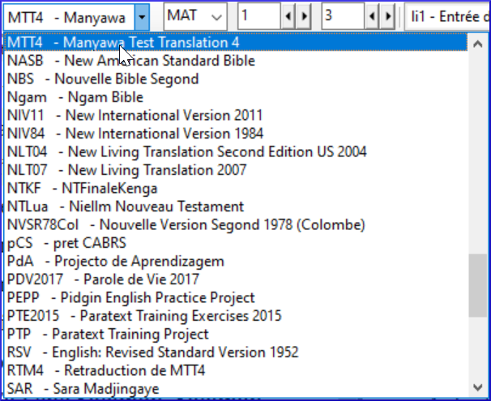Click the verse number input field

tap(344, 16)
